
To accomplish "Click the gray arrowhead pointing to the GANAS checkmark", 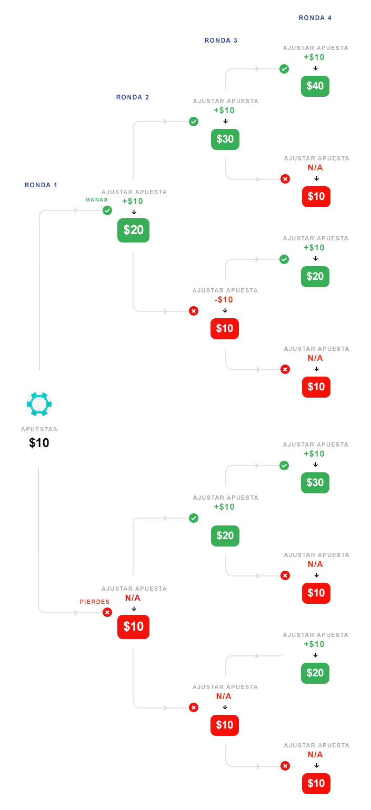I will point(76,210).
